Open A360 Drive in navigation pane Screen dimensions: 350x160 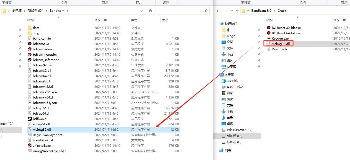point(232,87)
